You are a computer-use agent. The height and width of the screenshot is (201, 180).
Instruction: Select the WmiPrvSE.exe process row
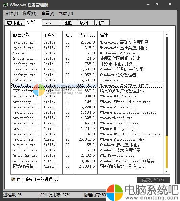tap(87, 155)
